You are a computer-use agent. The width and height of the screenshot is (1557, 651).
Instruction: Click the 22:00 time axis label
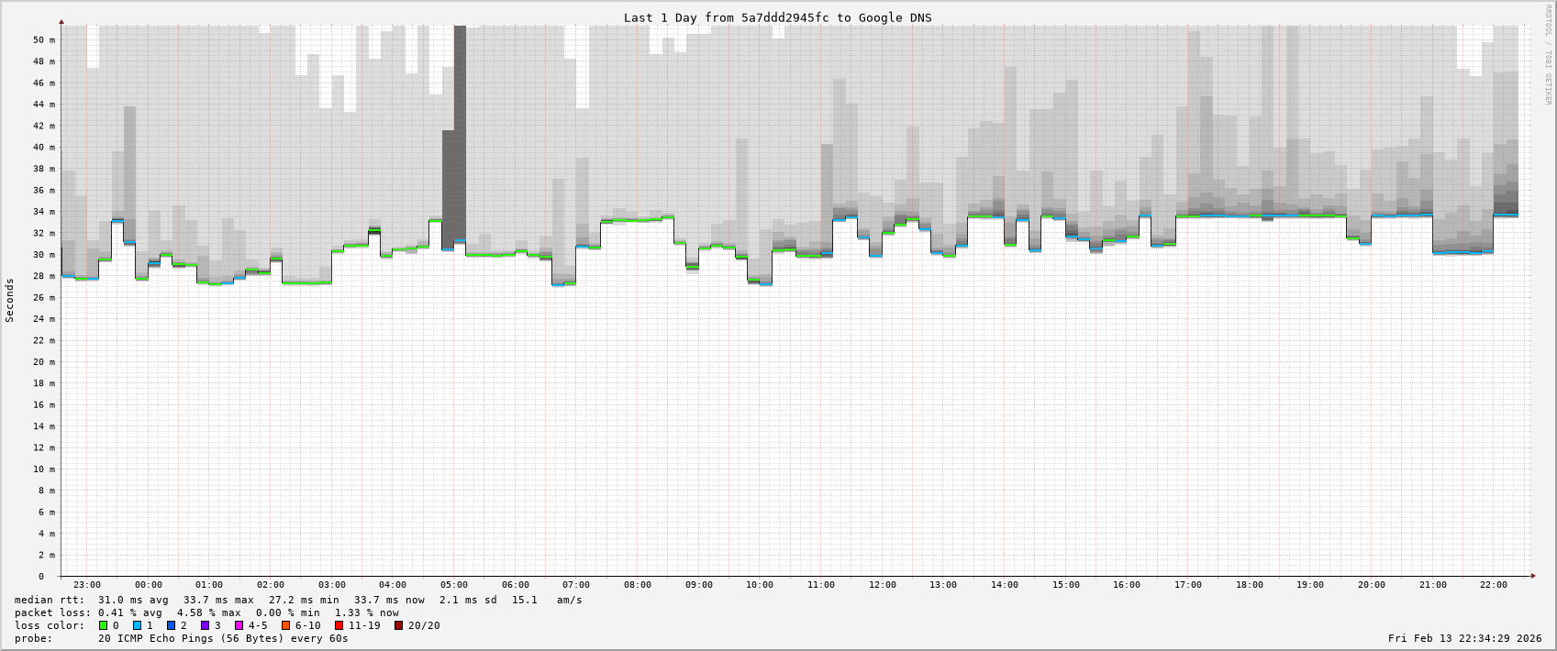1494,585
